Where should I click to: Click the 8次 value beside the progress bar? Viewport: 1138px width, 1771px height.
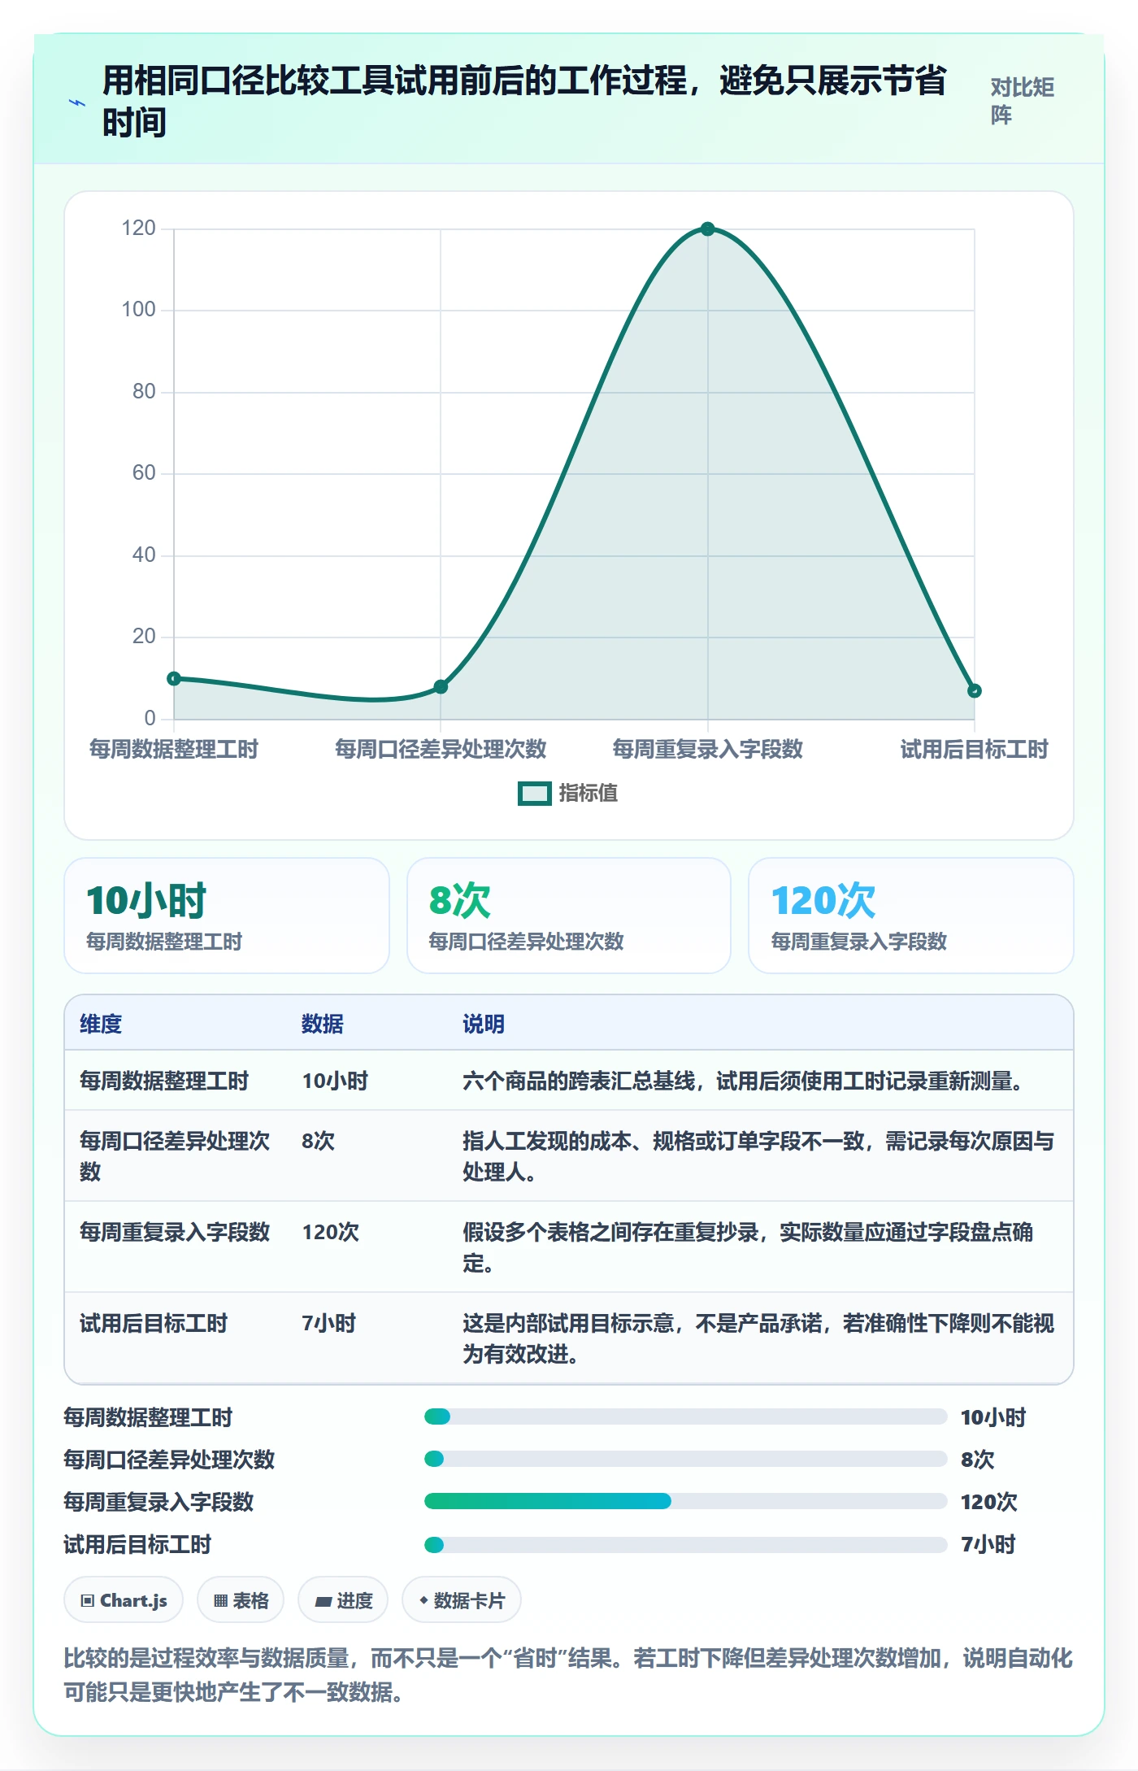(x=977, y=1459)
